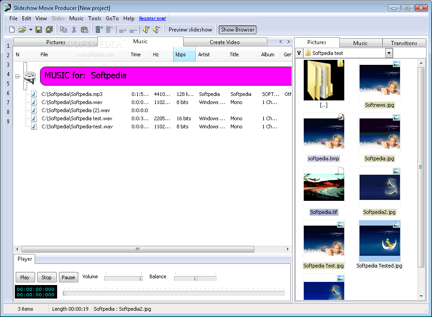
Task: Click the V button beside folder path
Action: point(299,53)
